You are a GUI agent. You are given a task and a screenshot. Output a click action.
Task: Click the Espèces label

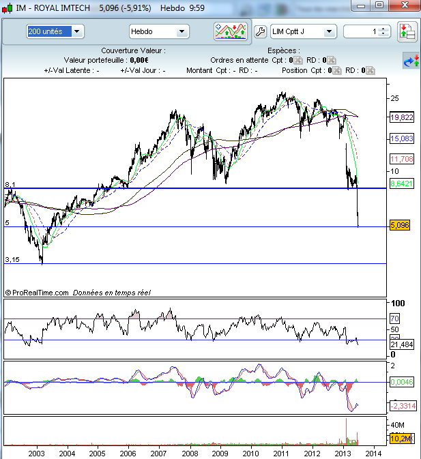[283, 50]
